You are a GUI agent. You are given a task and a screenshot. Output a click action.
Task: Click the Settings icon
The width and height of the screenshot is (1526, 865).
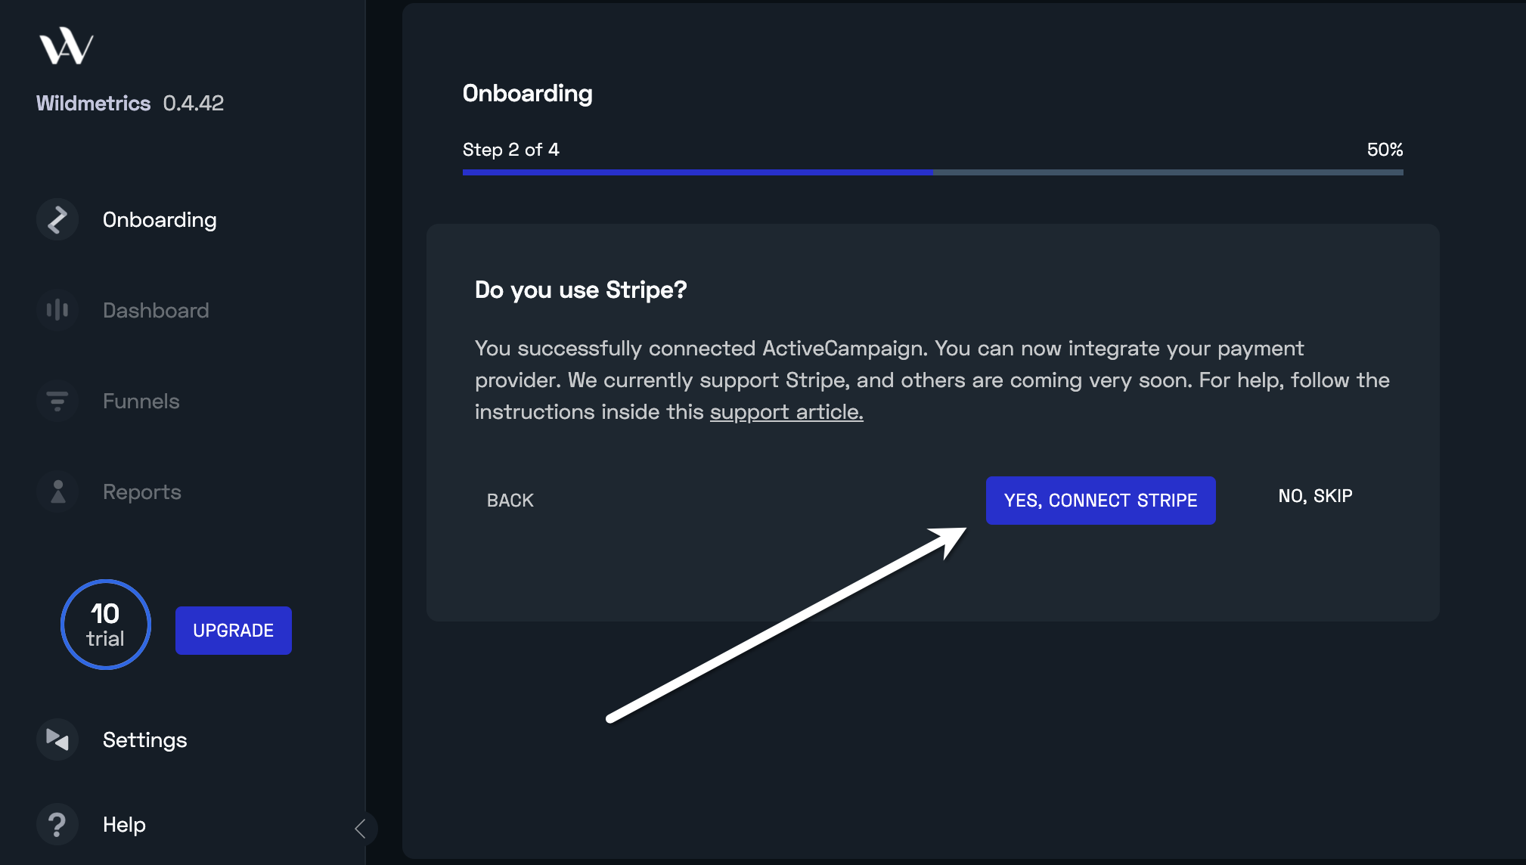pos(57,739)
